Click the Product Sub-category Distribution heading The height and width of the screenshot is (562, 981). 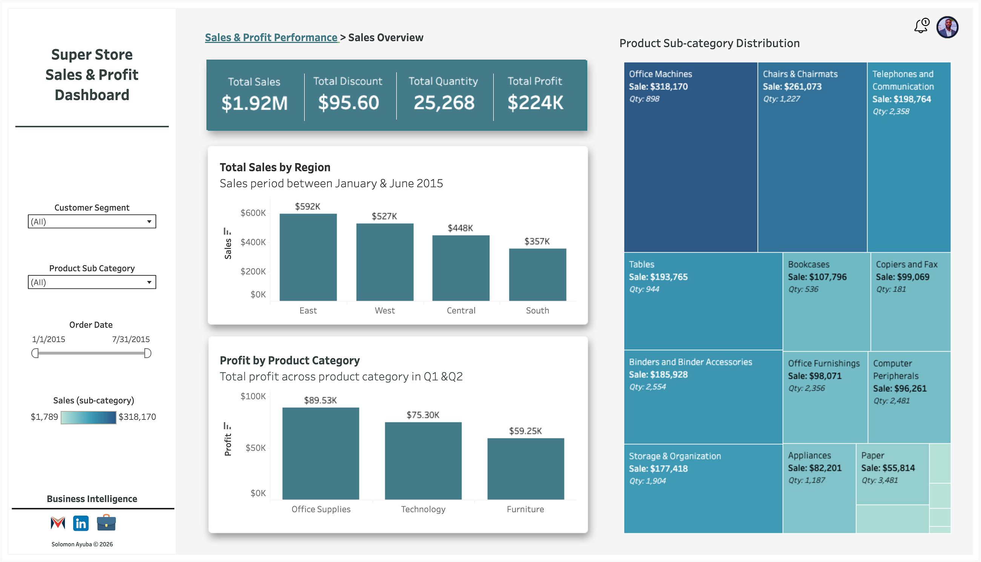tap(710, 43)
